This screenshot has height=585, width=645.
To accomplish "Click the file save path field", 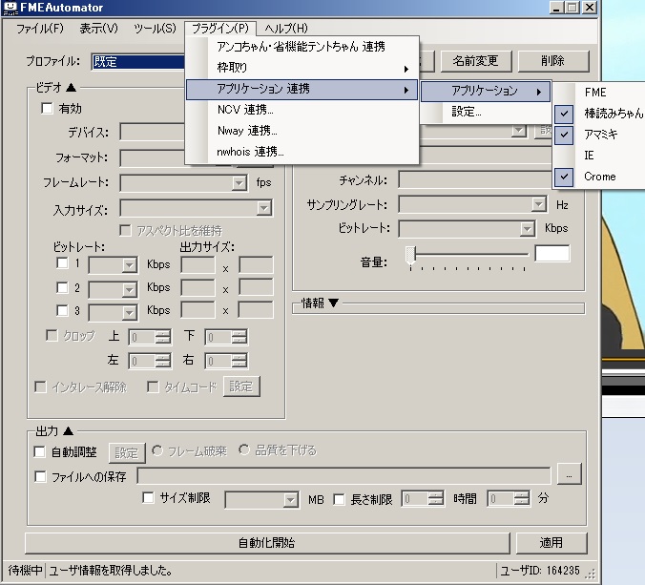I will coord(343,476).
